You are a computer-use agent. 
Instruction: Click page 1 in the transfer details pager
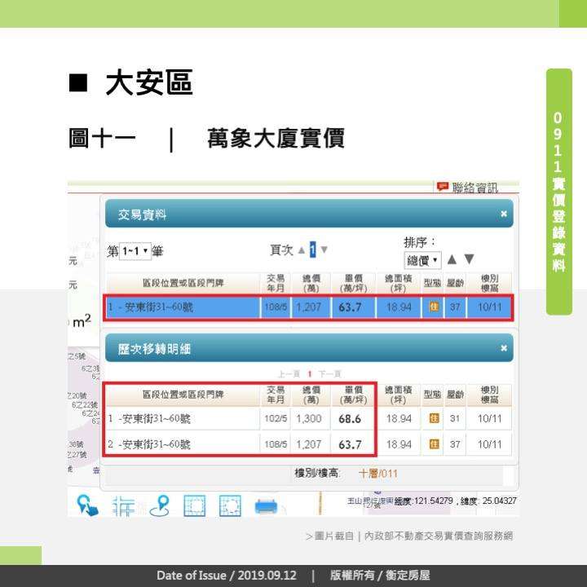tap(310, 374)
